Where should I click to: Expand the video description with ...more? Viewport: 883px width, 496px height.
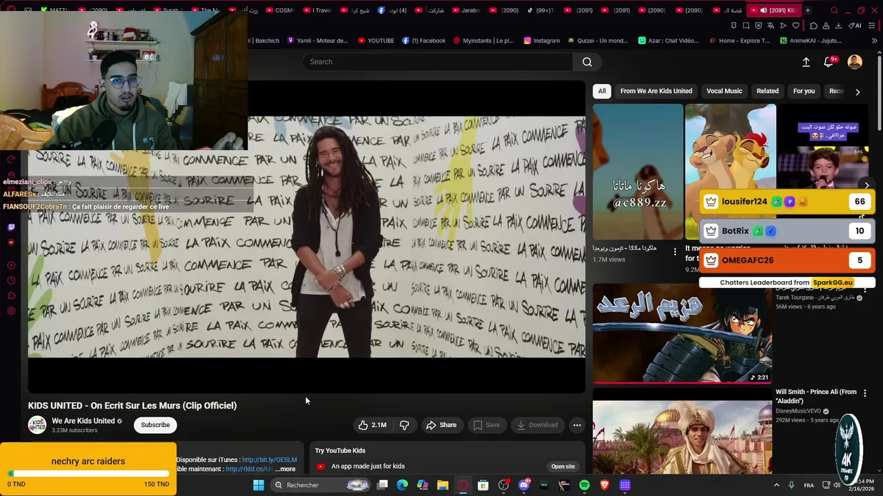pyautogui.click(x=285, y=469)
